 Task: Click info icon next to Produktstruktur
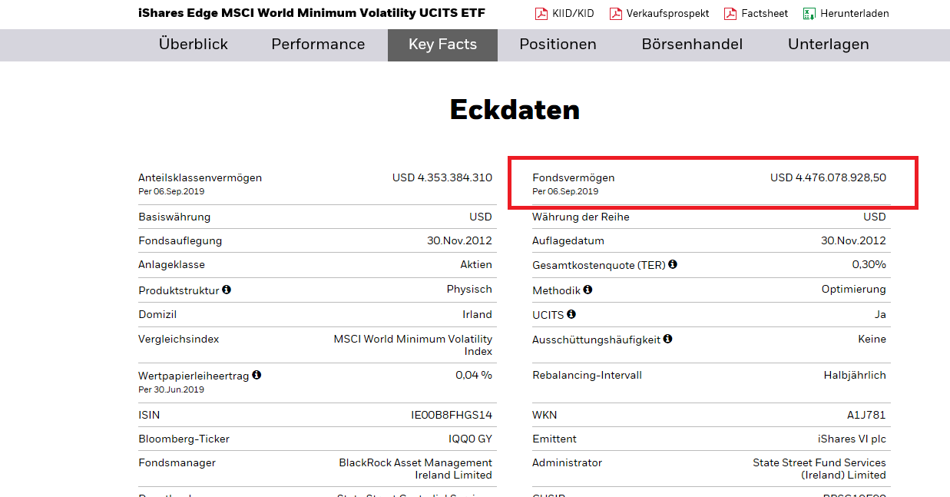227,290
